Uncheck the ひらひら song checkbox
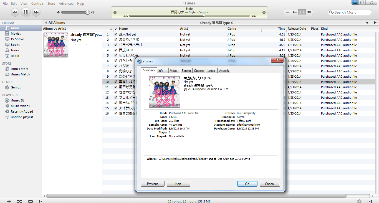The width and height of the screenshot is (379, 203). click(116, 61)
